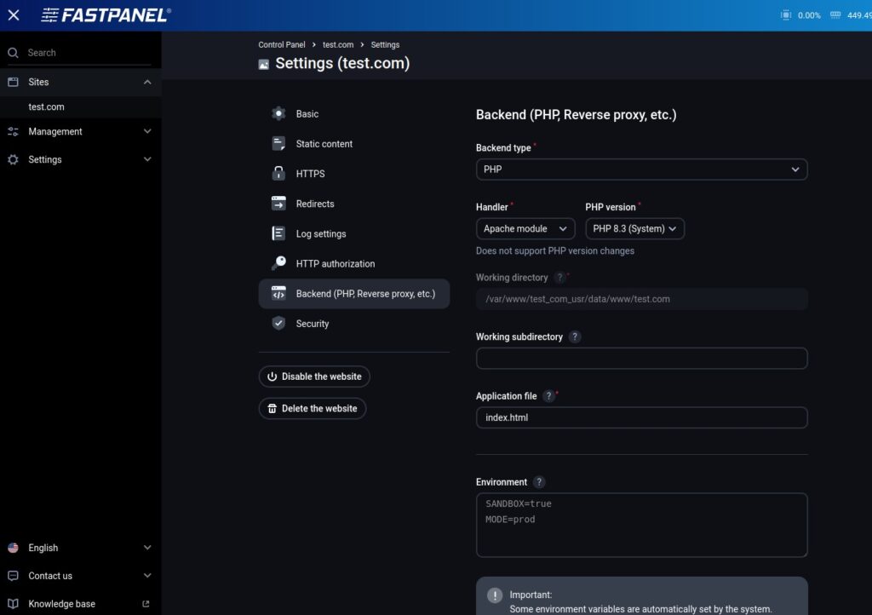Click the Sites window icon in the sidebar
This screenshot has height=615, width=872.
click(13, 82)
